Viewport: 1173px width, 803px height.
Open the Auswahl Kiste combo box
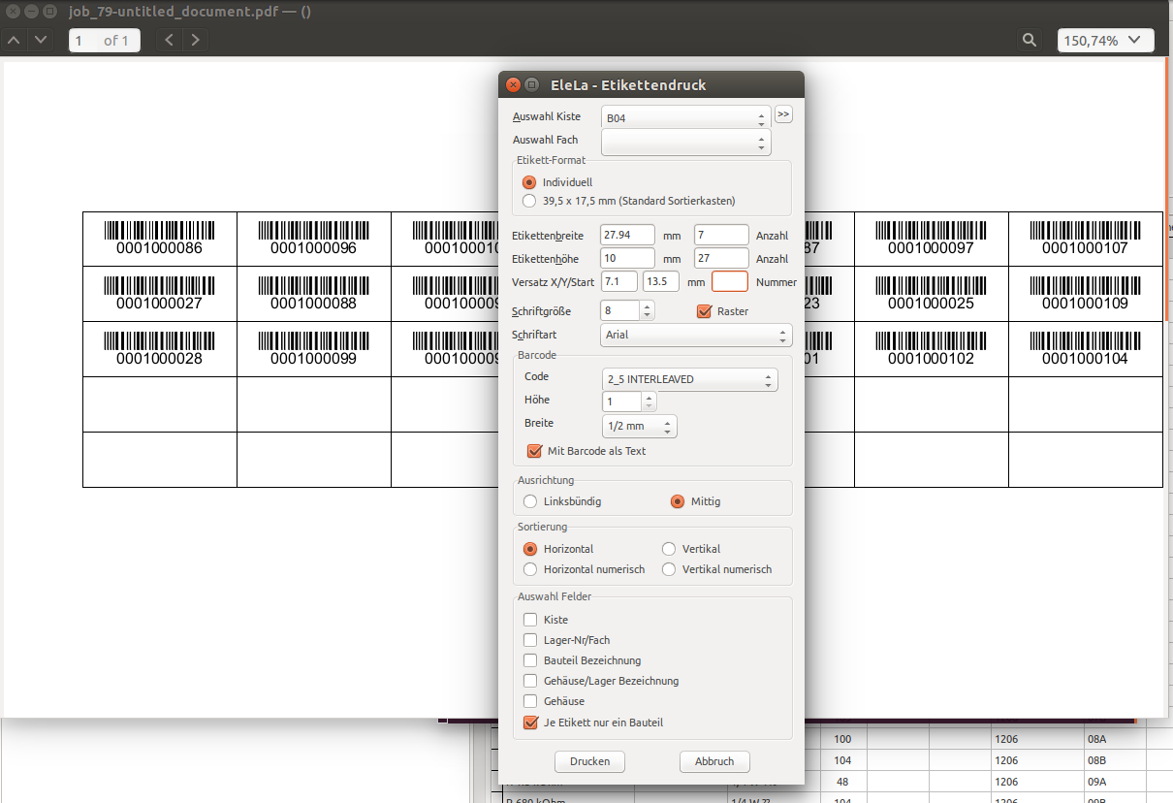coord(685,118)
